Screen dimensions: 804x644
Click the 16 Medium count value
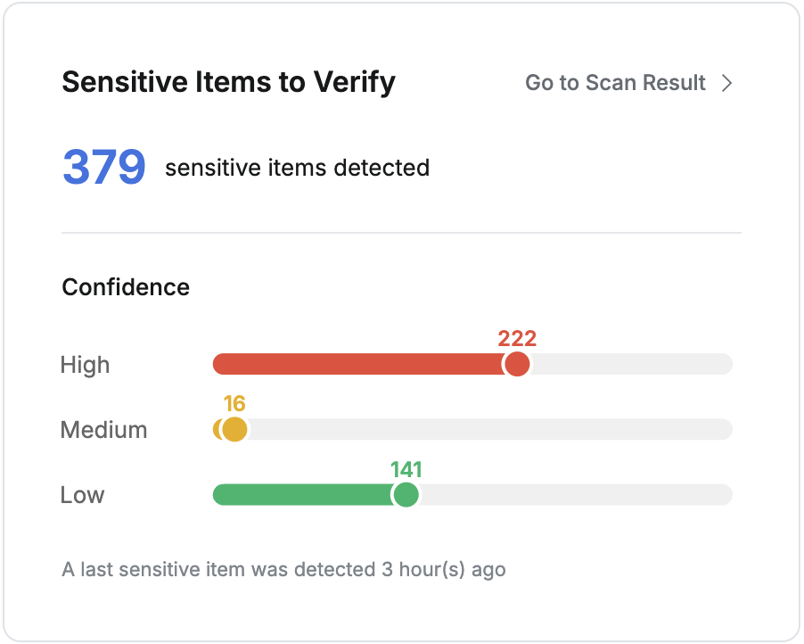coord(234,404)
